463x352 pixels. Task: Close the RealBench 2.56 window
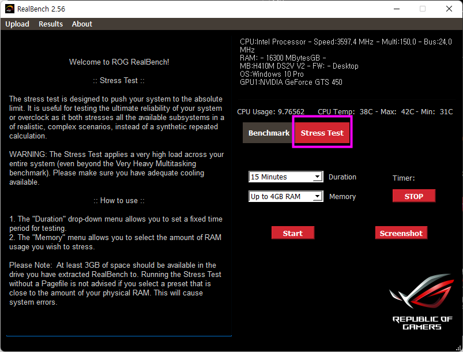(x=449, y=9)
